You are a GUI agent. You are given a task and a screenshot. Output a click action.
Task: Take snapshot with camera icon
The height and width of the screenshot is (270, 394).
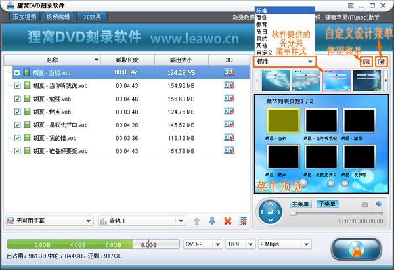365,204
